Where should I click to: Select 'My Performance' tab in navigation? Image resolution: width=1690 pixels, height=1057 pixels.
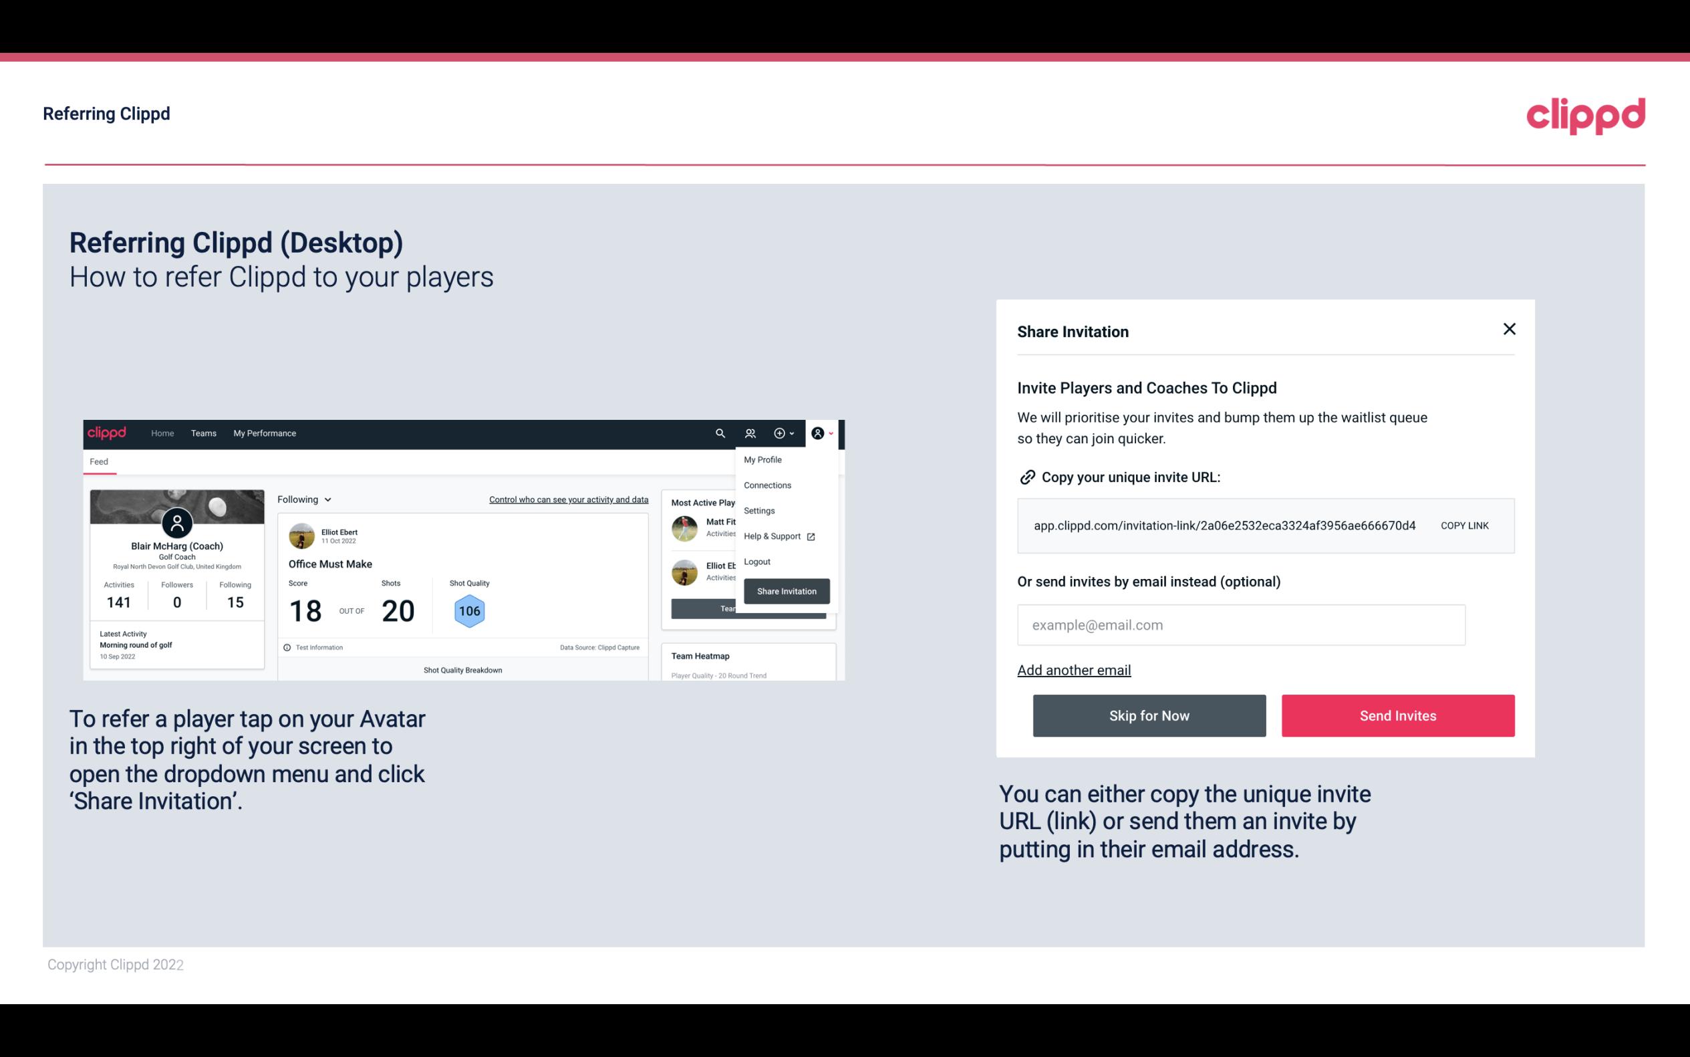point(265,433)
